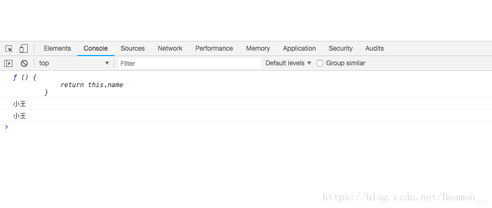Click the console prompt line
The image size is (492, 208).
pyautogui.click(x=246, y=127)
